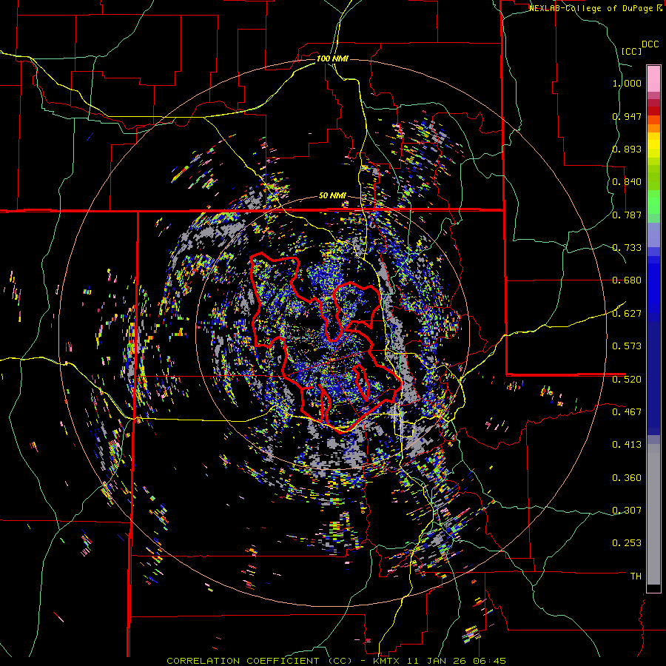Screen dimensions: 666x666
Task: Pick the dark red color bar segment
Action: [653, 111]
